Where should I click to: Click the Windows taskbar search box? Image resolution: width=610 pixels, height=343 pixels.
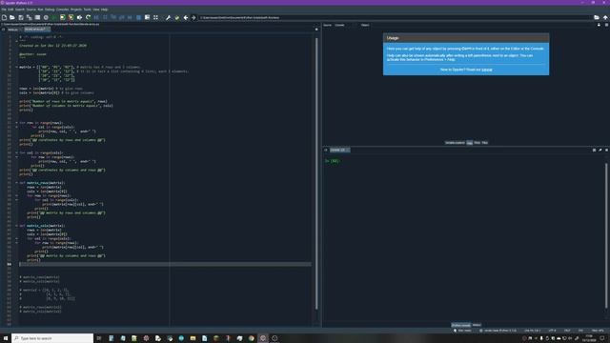[52, 338]
